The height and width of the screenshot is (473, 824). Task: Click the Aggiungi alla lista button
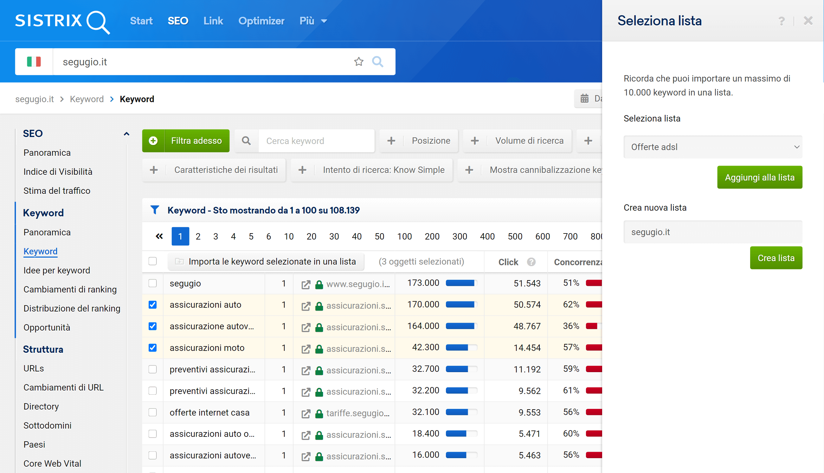(759, 177)
